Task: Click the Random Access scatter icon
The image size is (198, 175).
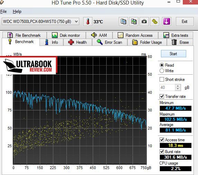Action: point(120,35)
